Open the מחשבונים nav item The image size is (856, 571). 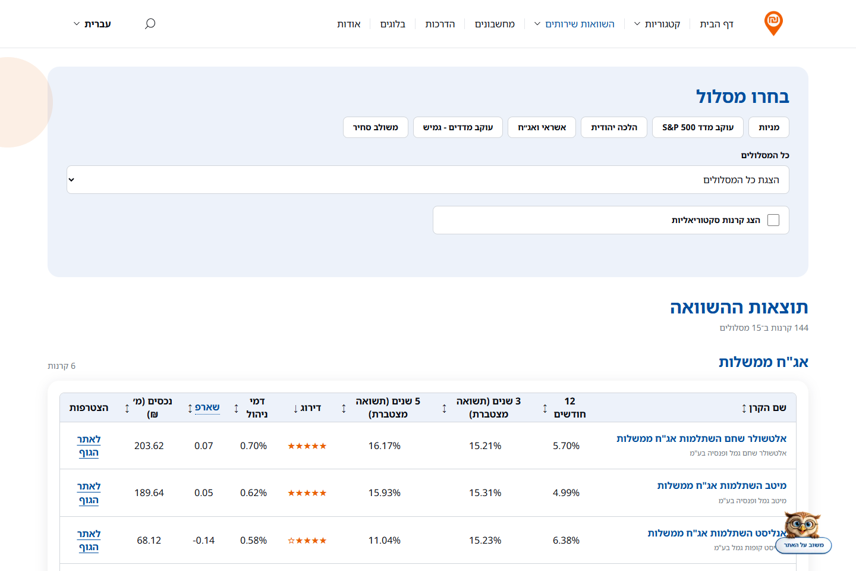495,24
